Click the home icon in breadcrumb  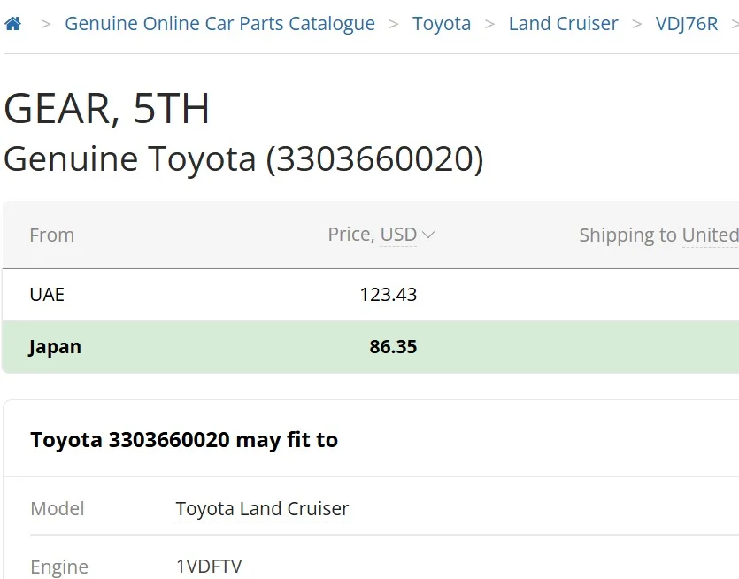pyautogui.click(x=12, y=24)
